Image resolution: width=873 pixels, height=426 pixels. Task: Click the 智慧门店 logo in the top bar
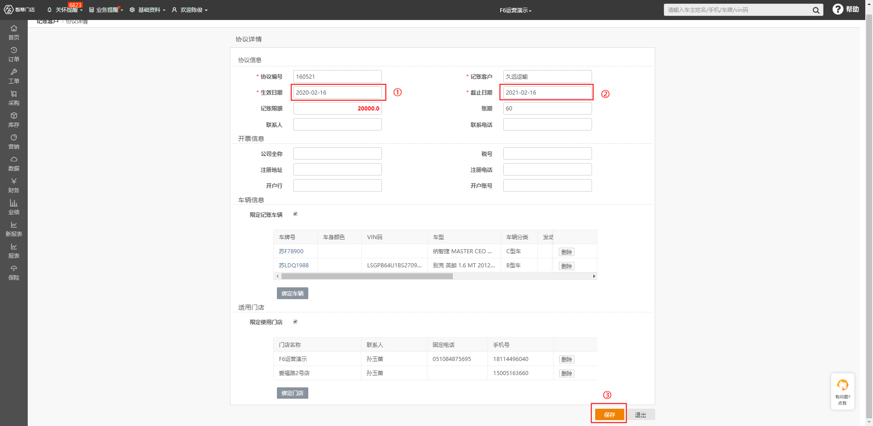(x=19, y=10)
